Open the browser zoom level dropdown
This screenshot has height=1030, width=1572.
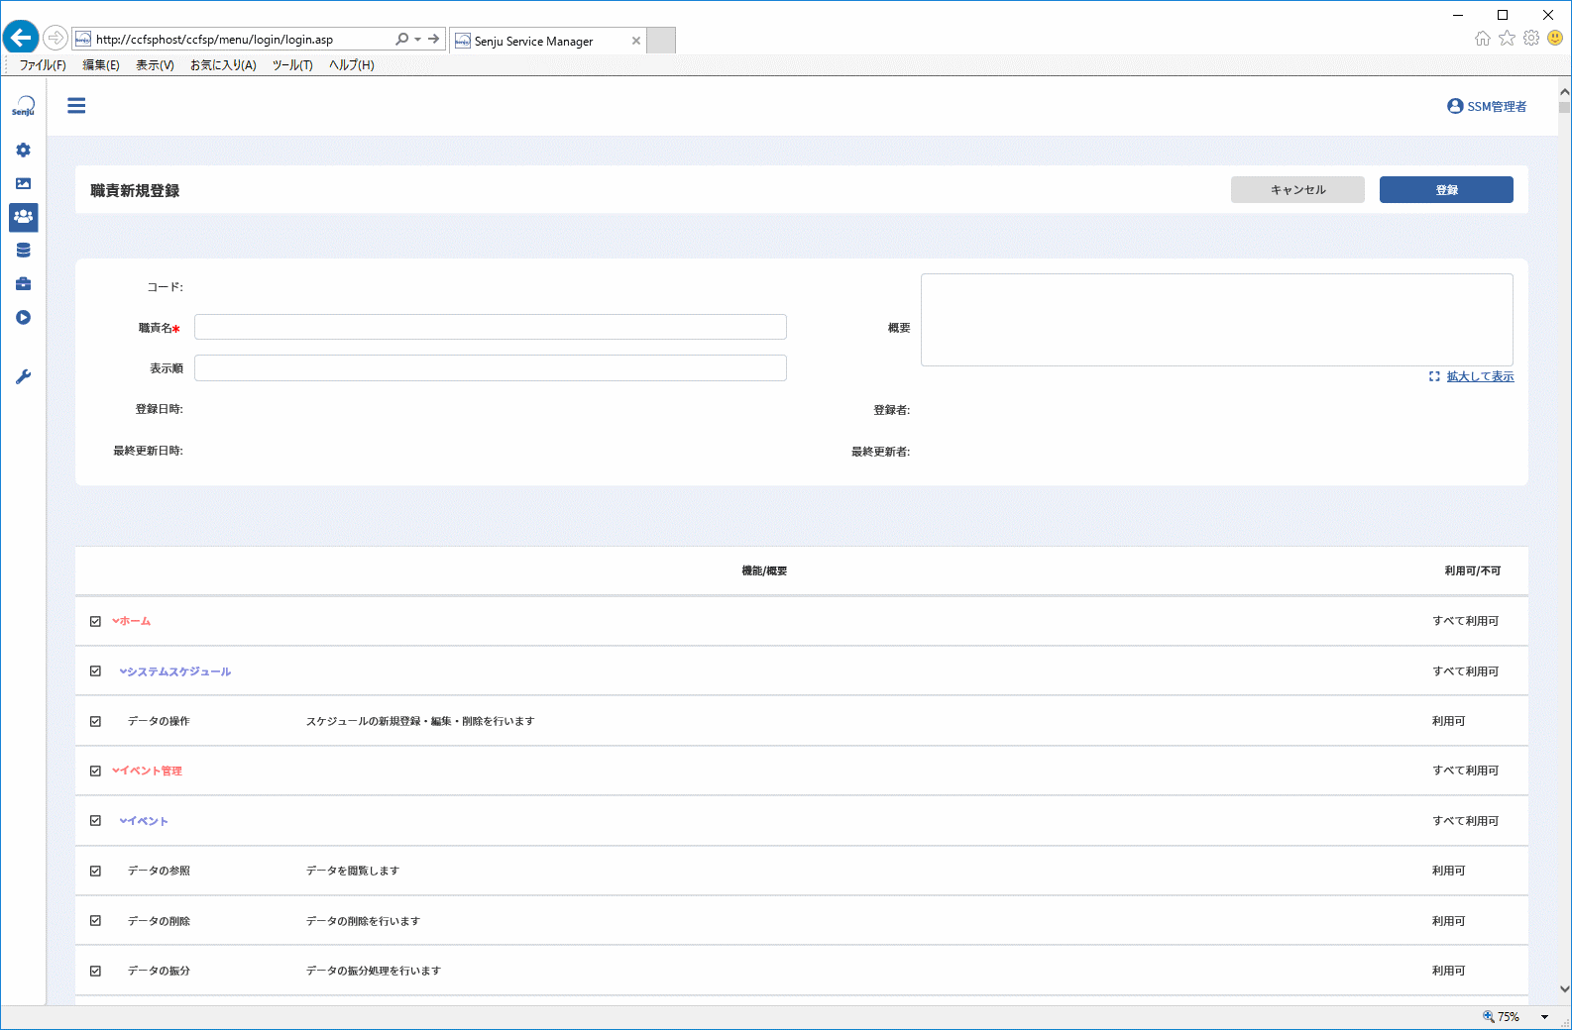[1543, 1017]
